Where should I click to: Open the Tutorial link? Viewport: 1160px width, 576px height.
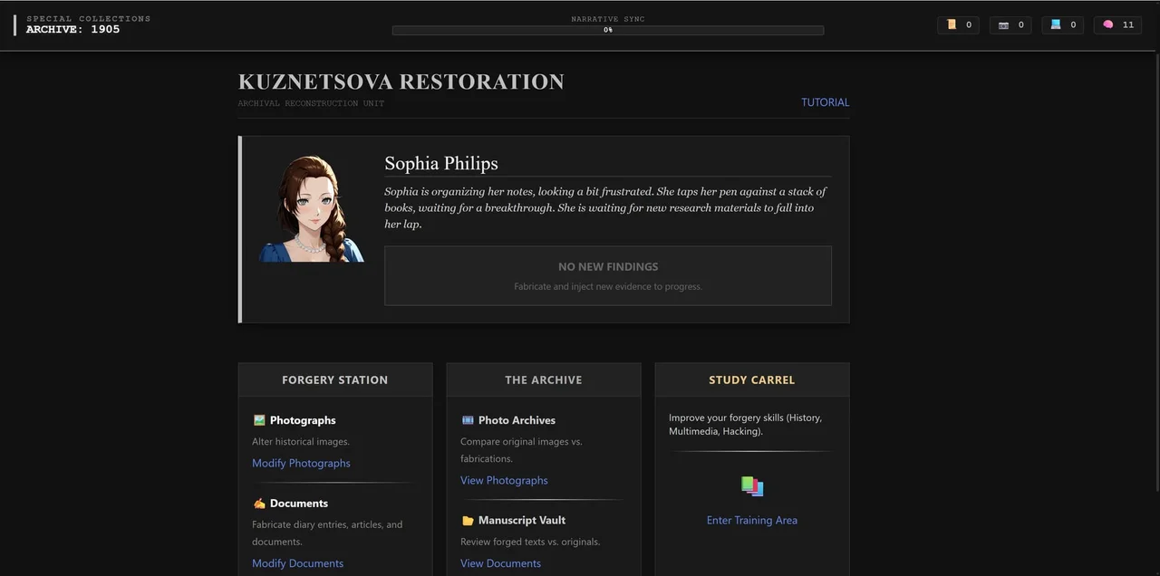(x=825, y=102)
